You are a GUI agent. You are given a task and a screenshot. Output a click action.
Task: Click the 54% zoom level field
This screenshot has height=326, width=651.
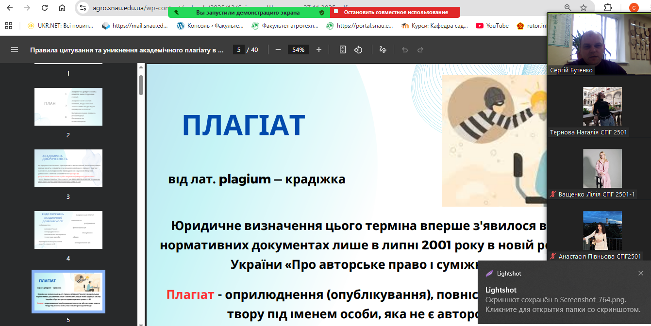coord(298,49)
